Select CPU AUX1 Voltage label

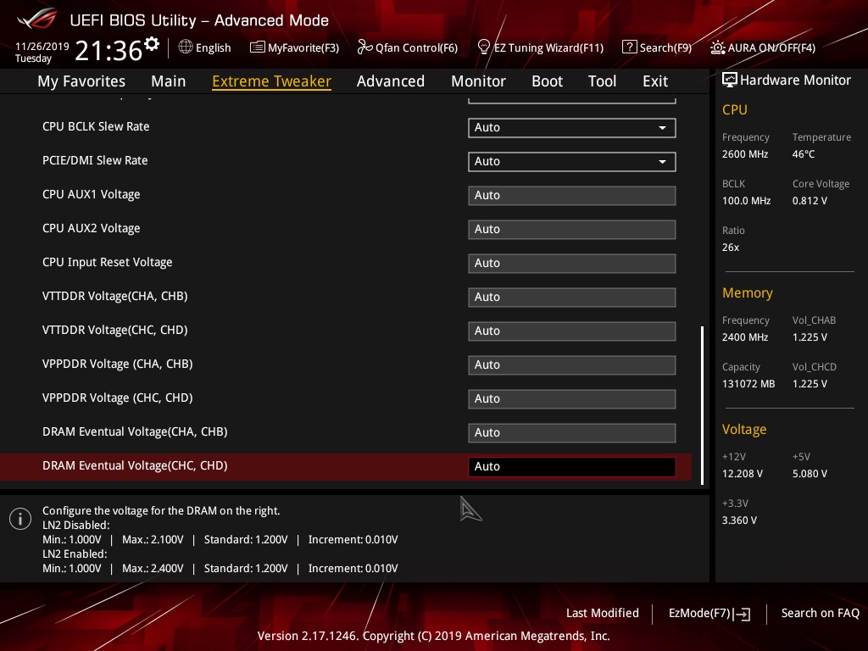pos(91,194)
